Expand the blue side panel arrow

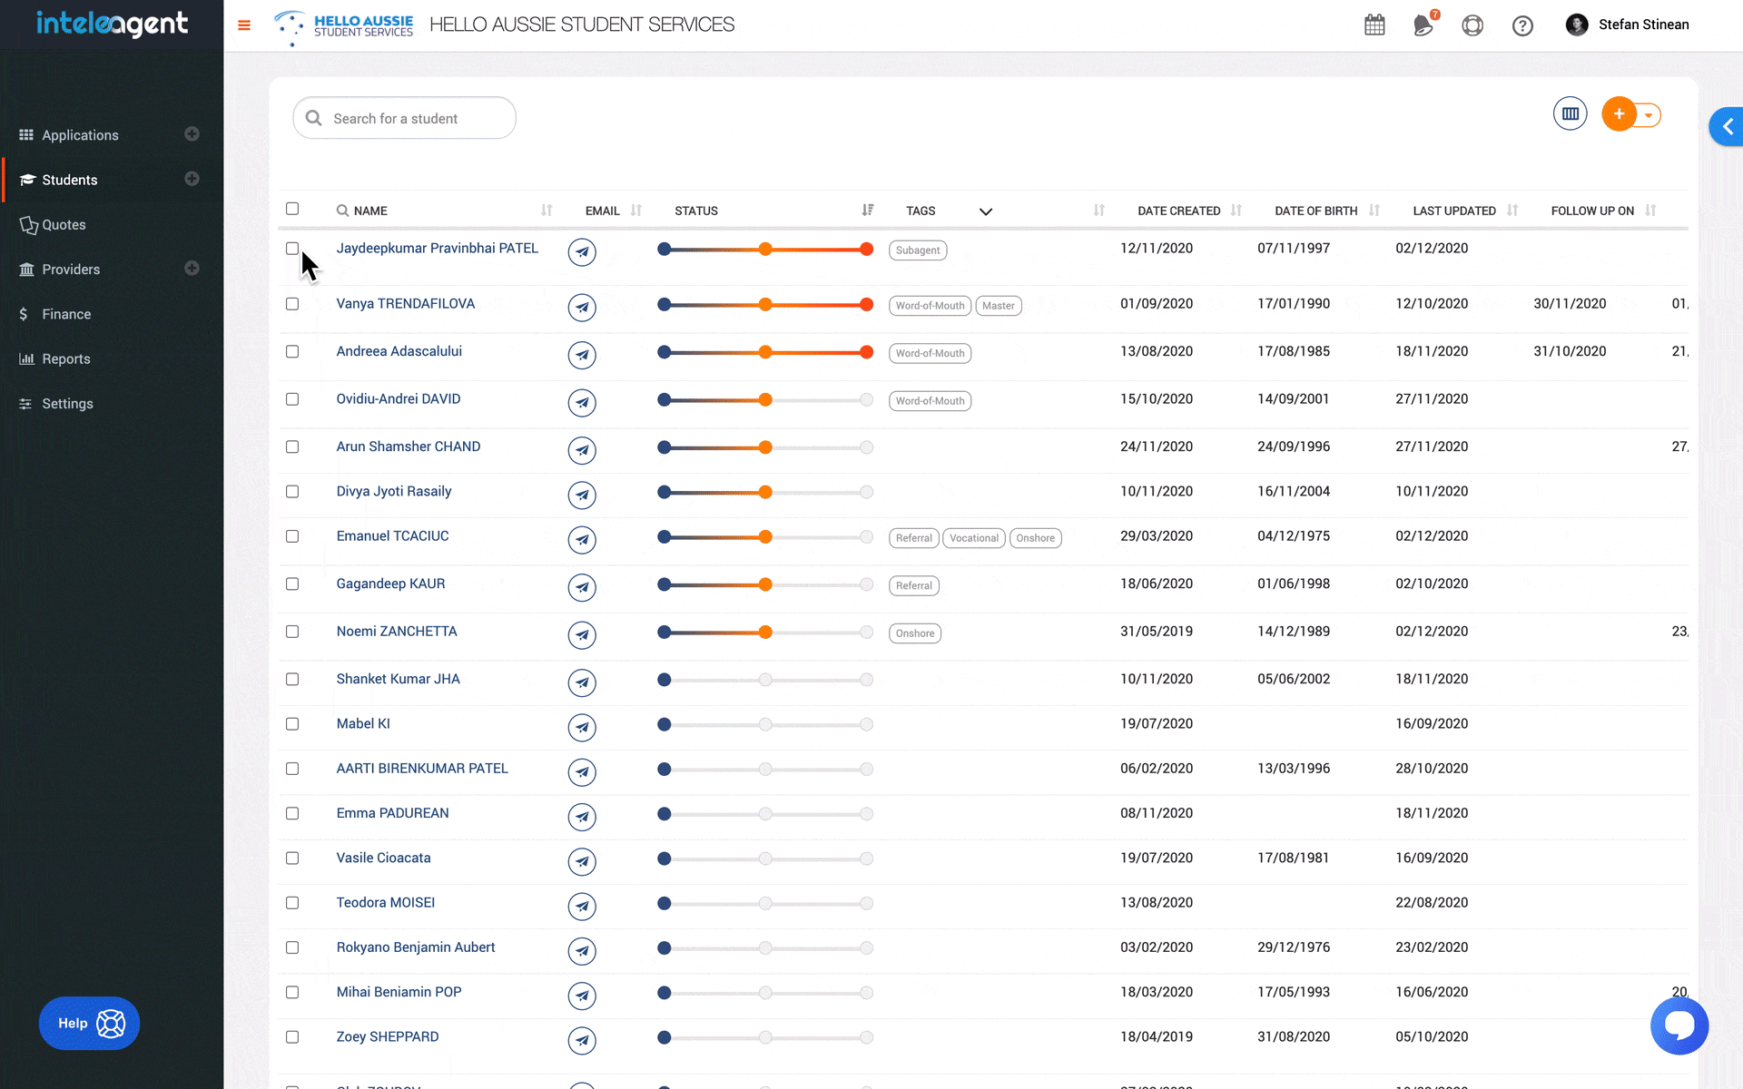point(1728,127)
